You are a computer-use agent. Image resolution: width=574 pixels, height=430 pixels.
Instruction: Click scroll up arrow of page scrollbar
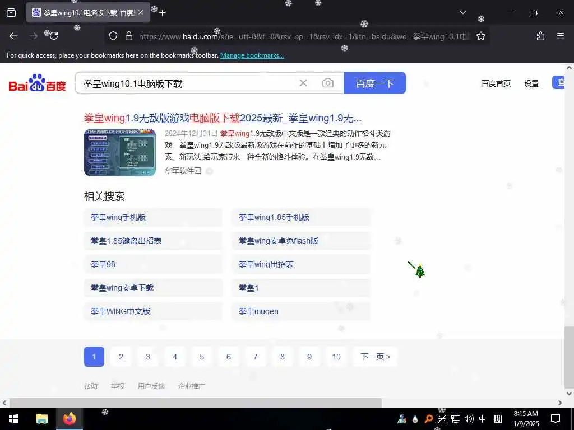click(x=569, y=68)
